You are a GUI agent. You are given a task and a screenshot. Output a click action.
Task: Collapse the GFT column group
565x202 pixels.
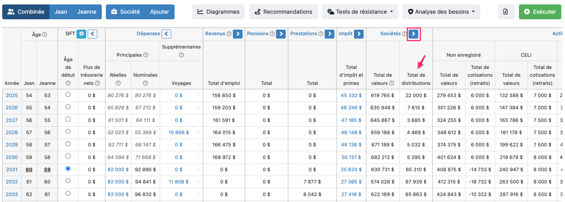(x=92, y=34)
